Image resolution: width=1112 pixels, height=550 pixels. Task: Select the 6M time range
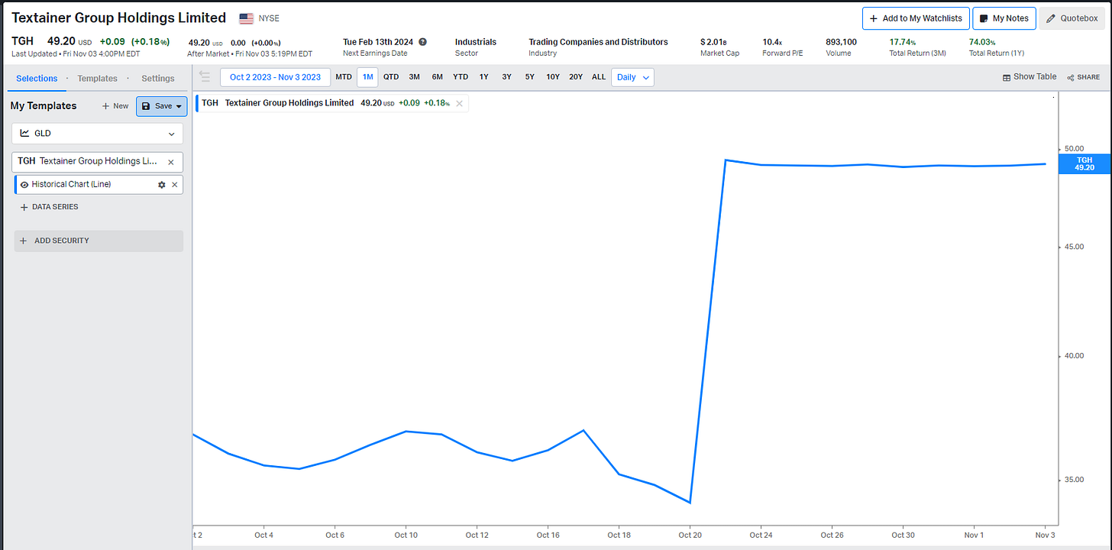pyautogui.click(x=437, y=77)
